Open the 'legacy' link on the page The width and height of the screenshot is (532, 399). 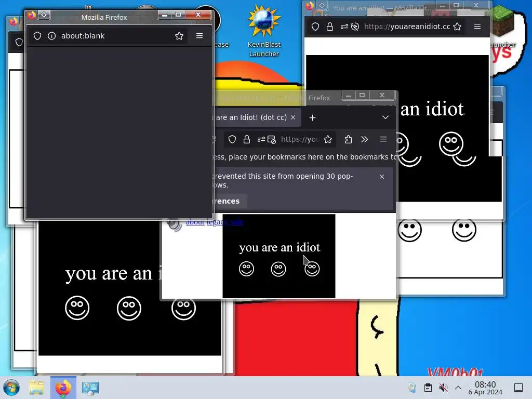(x=217, y=222)
